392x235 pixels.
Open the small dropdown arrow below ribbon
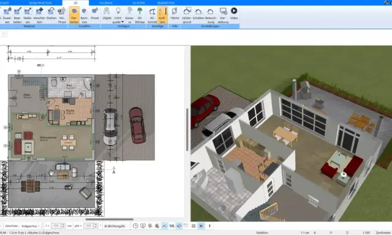point(4,34)
